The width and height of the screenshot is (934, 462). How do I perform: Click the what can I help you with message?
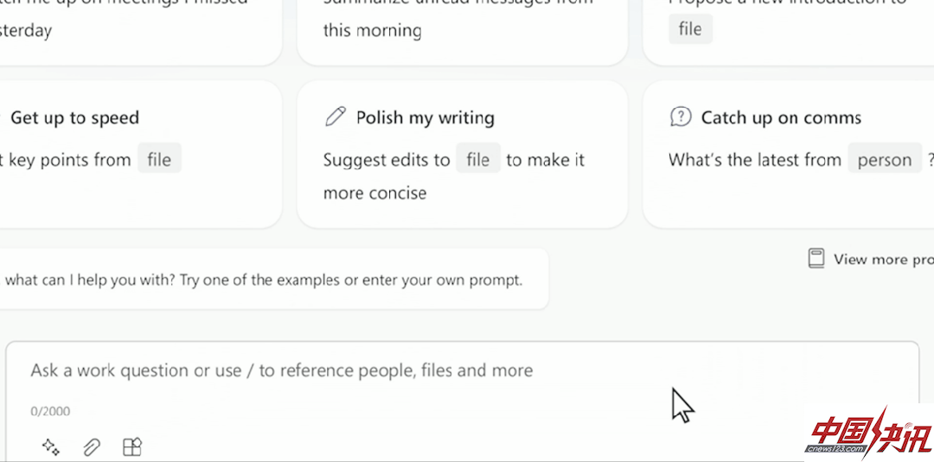263,280
